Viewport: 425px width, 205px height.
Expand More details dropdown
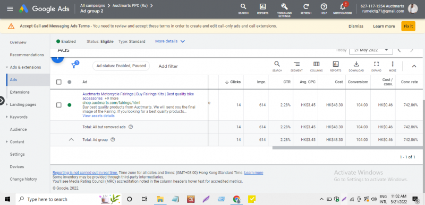[x=170, y=41]
